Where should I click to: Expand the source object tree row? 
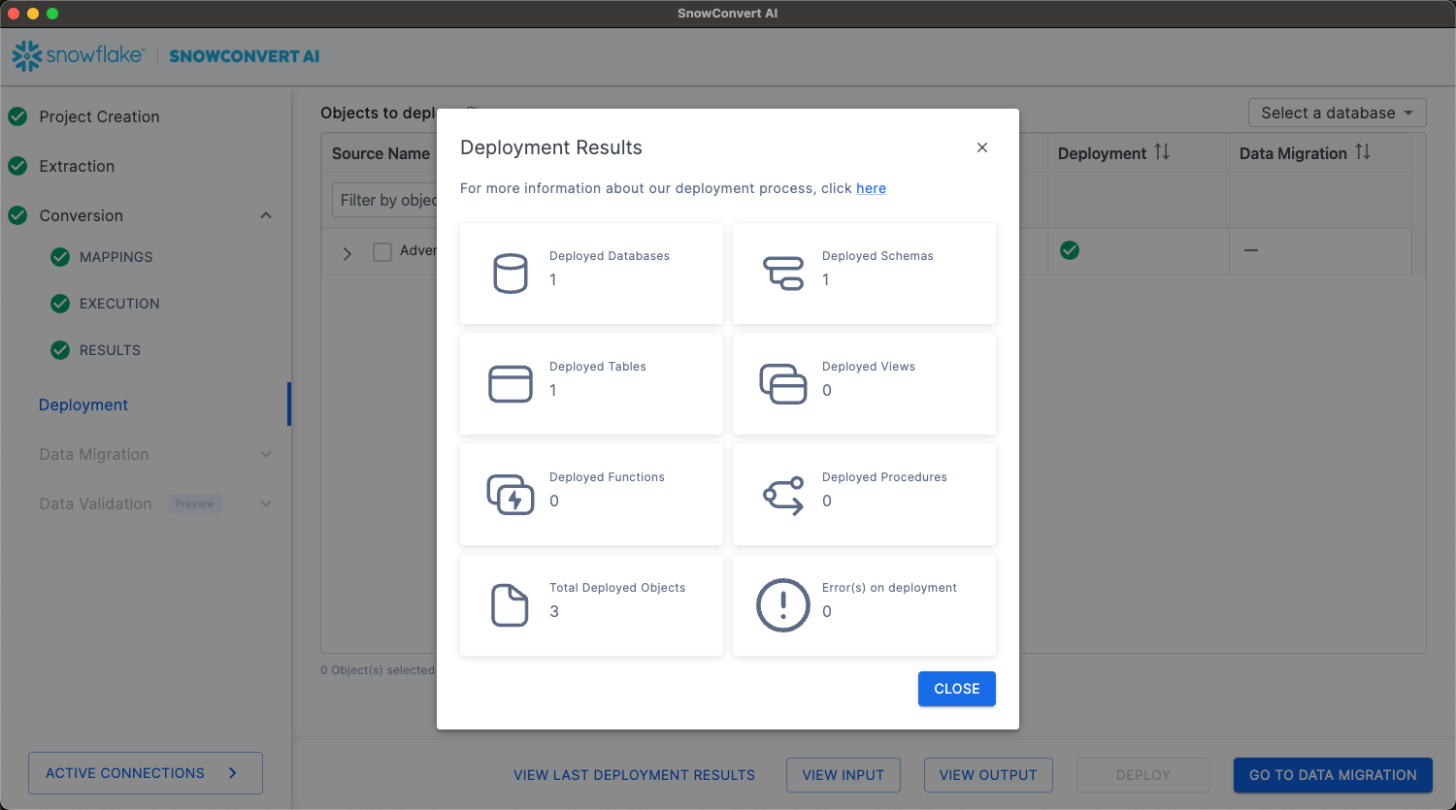[347, 253]
